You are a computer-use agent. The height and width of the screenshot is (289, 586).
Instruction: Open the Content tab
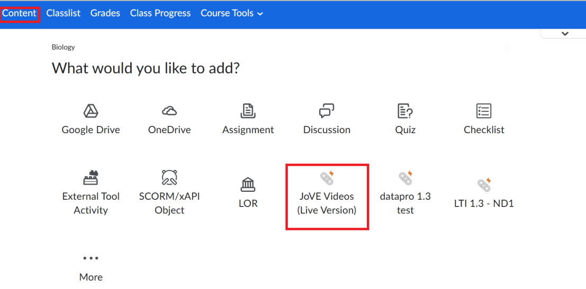coord(20,13)
